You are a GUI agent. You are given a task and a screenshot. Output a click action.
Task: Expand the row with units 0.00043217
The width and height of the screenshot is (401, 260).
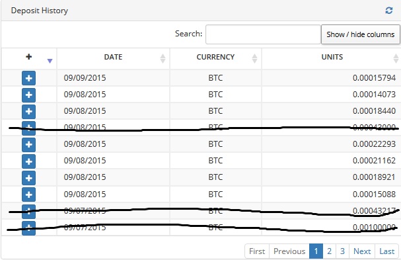(x=28, y=212)
